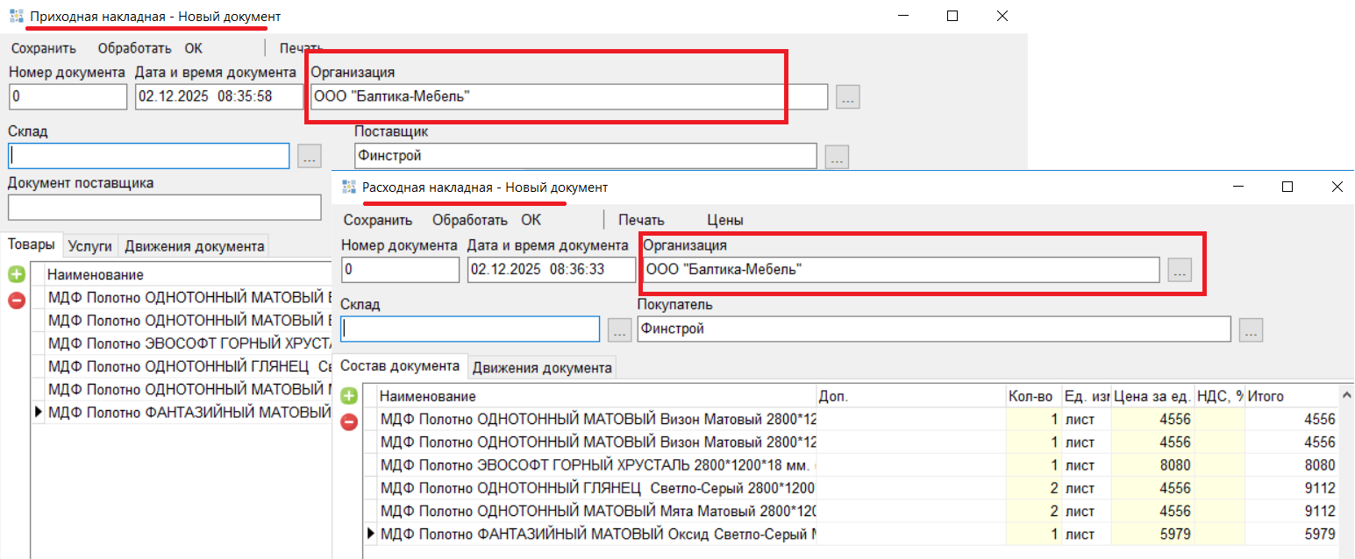Click green plus icon in Расходная накладная table

pos(349,397)
